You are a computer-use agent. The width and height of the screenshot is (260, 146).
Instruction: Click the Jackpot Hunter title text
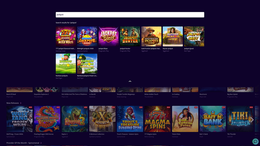(x=125, y=49)
